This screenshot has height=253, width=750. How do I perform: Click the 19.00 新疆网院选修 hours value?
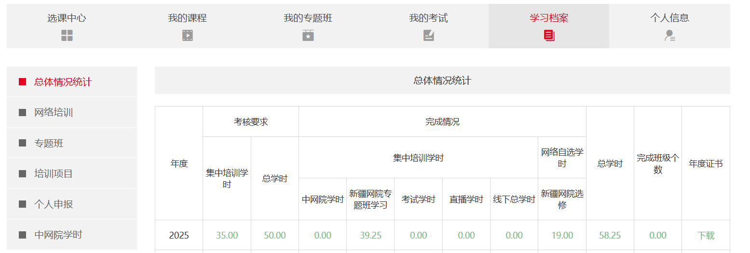pyautogui.click(x=562, y=236)
